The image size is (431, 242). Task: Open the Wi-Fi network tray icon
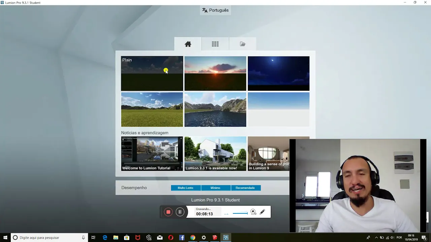387,238
